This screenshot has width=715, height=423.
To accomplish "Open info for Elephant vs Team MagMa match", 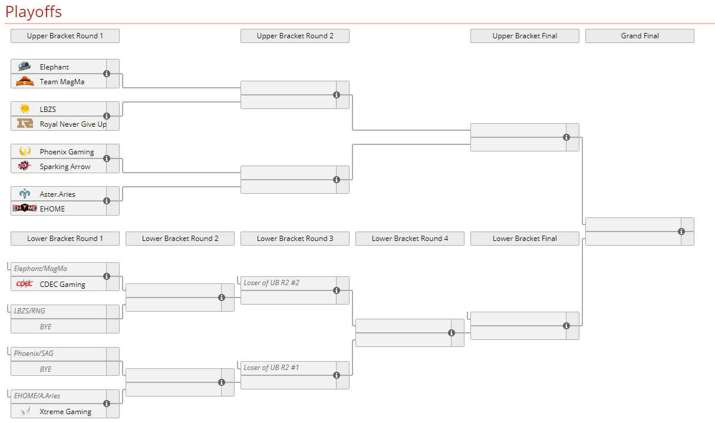I will point(107,74).
